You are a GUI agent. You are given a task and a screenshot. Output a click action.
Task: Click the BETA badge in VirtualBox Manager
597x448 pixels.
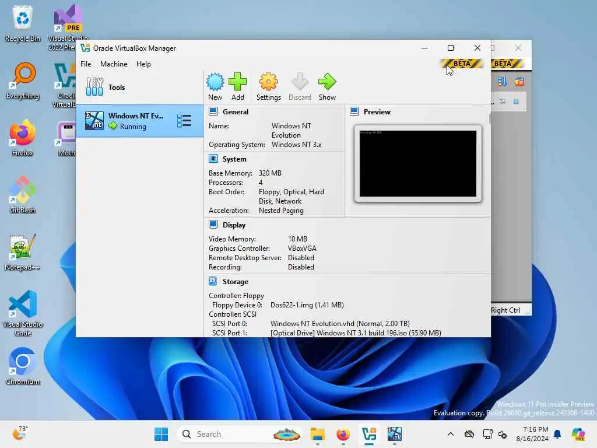click(x=462, y=64)
